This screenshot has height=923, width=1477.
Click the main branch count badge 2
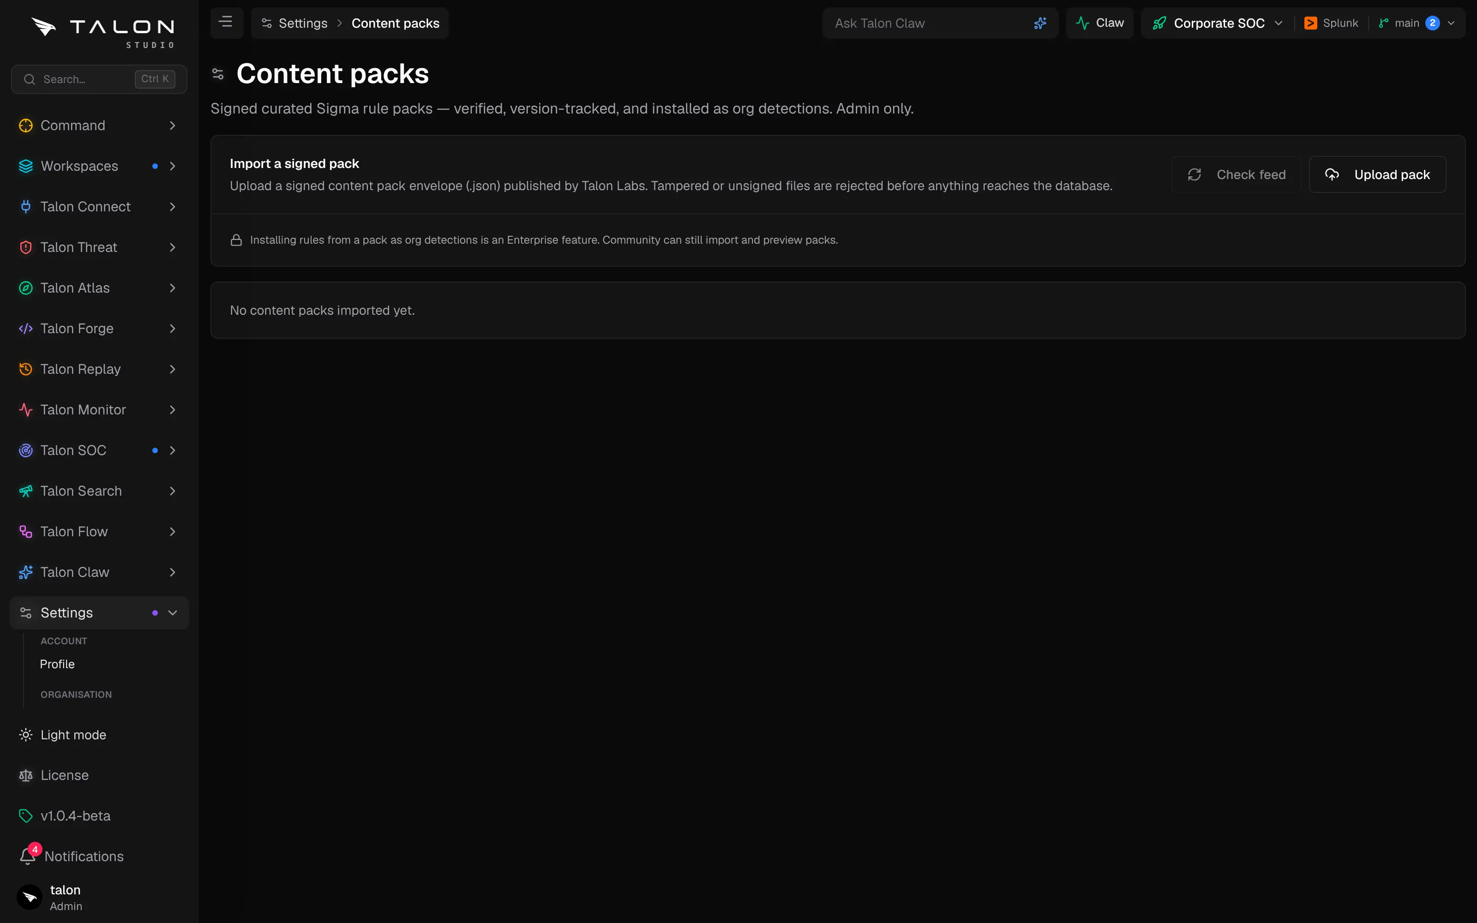pos(1432,23)
